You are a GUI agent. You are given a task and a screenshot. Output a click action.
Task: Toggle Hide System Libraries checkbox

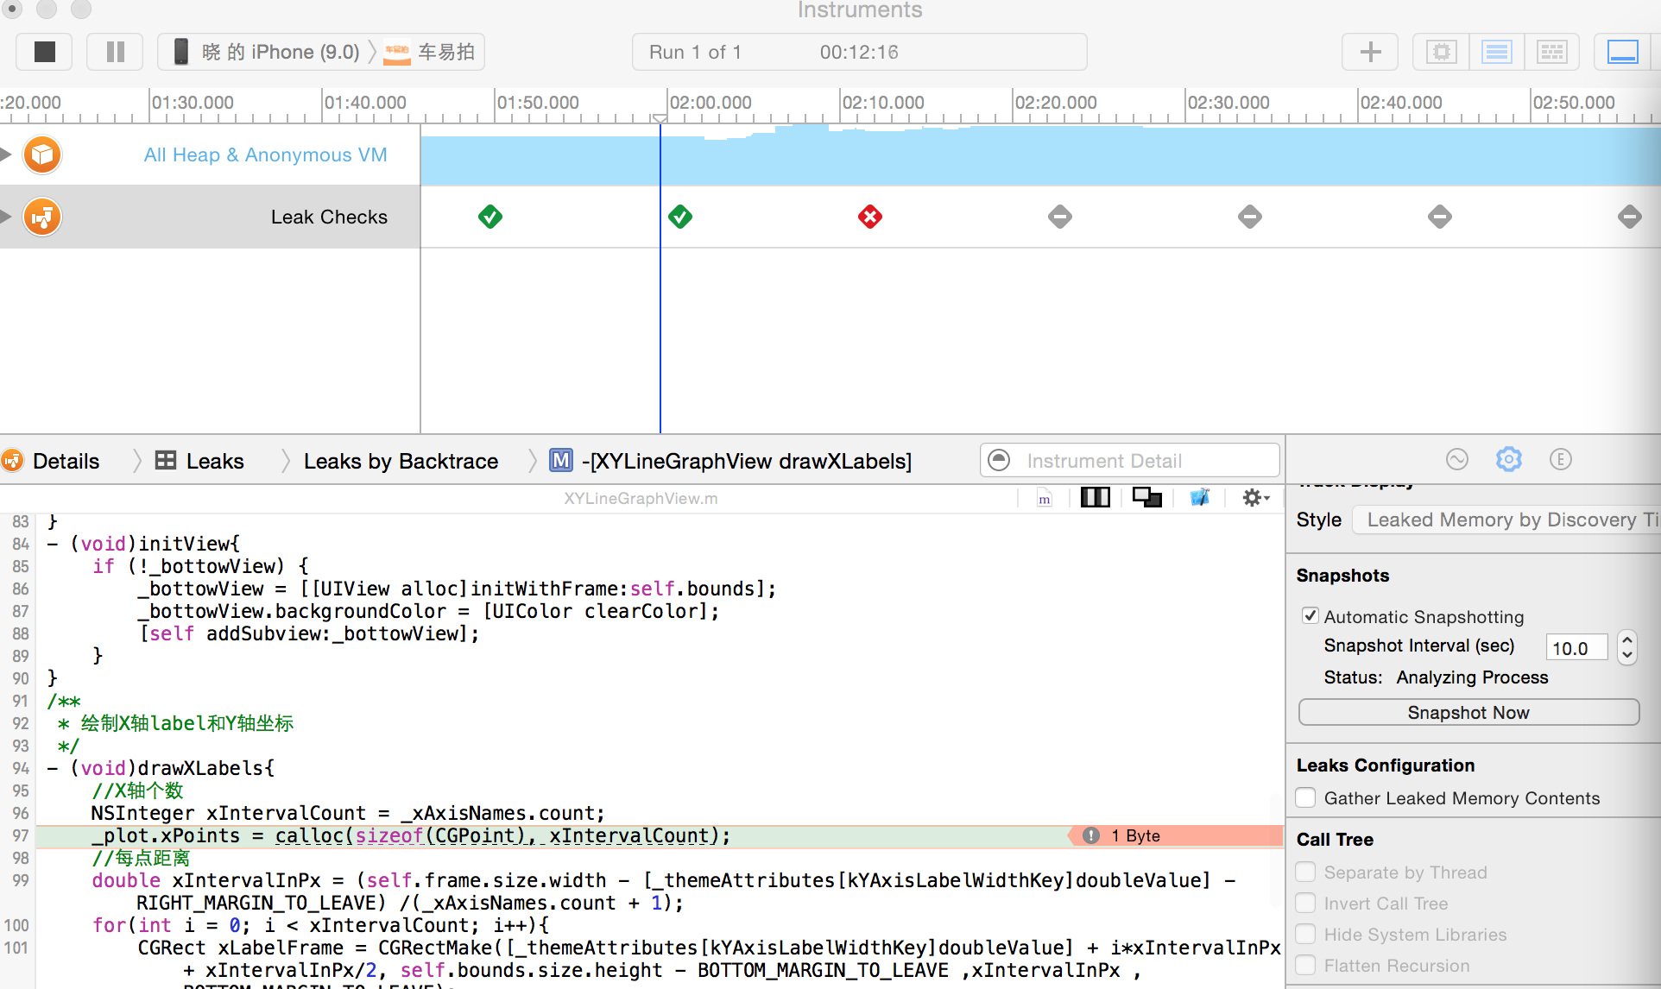1306,935
